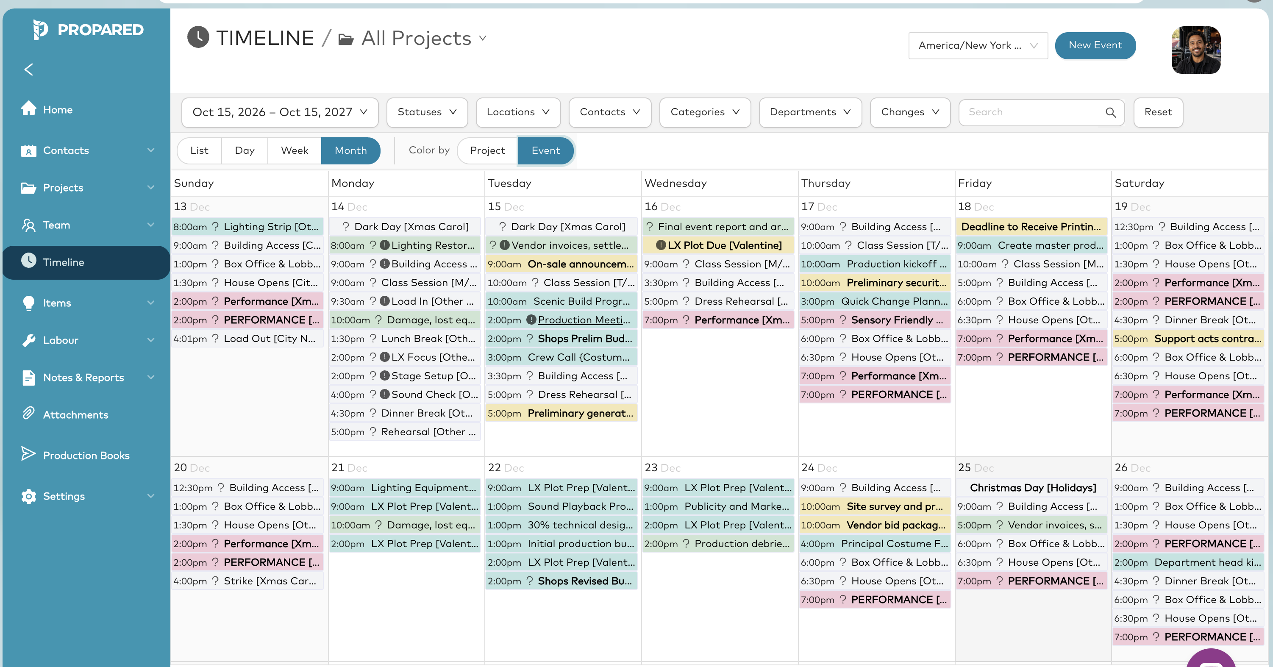Click the Reset filters button
1273x667 pixels.
[1158, 112]
